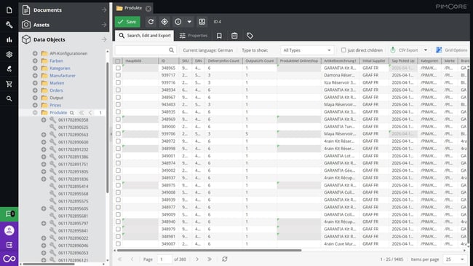This screenshot has height=266, width=473.
Task: Toggle the select-all header checkbox
Action: pos(118,61)
